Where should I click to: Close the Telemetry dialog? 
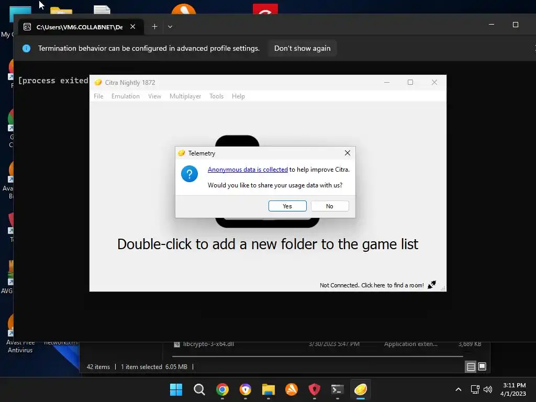point(348,153)
